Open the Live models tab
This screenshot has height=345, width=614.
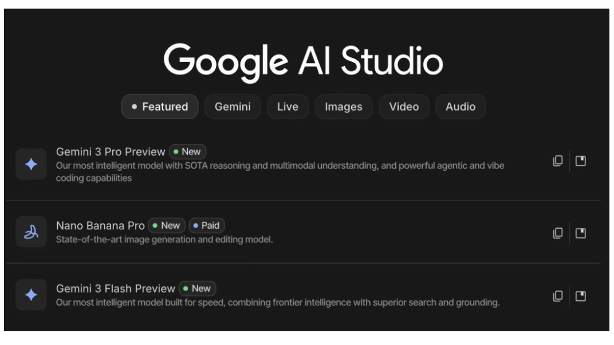tap(288, 107)
